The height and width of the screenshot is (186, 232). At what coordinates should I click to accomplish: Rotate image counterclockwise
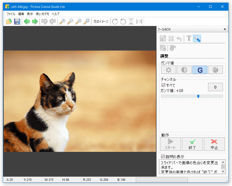[123, 21]
